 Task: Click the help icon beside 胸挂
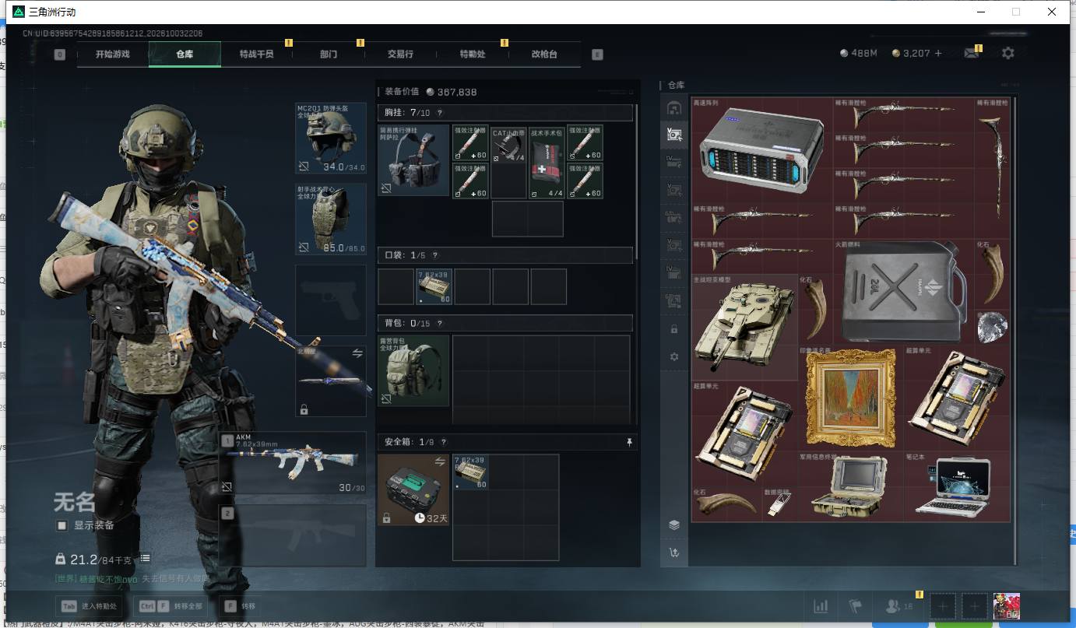click(440, 113)
